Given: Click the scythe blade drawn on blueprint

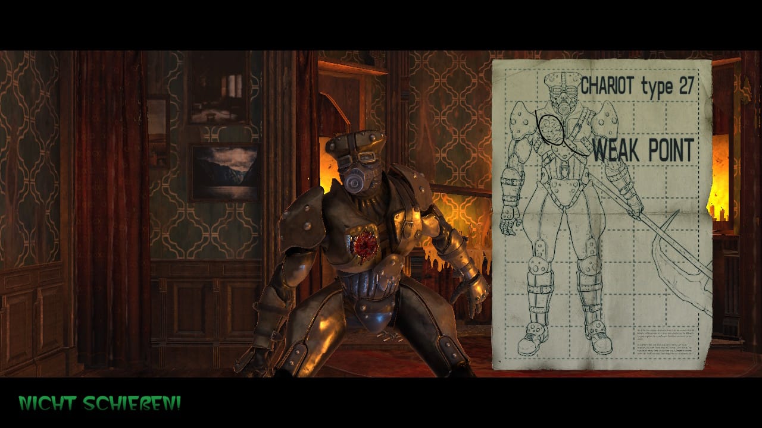Looking at the screenshot, I should pos(683,262).
